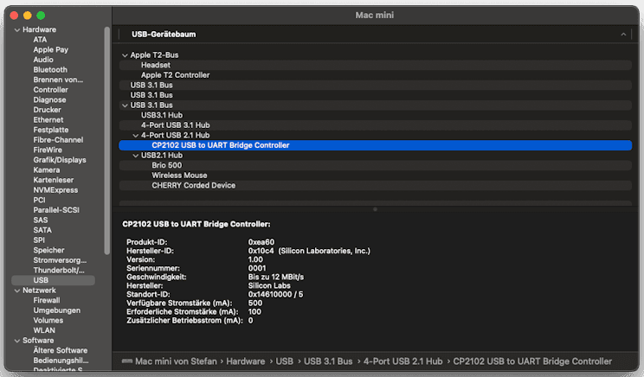Click Standort-ID value 0x14610000 / 5
644x377 pixels.
tap(275, 295)
